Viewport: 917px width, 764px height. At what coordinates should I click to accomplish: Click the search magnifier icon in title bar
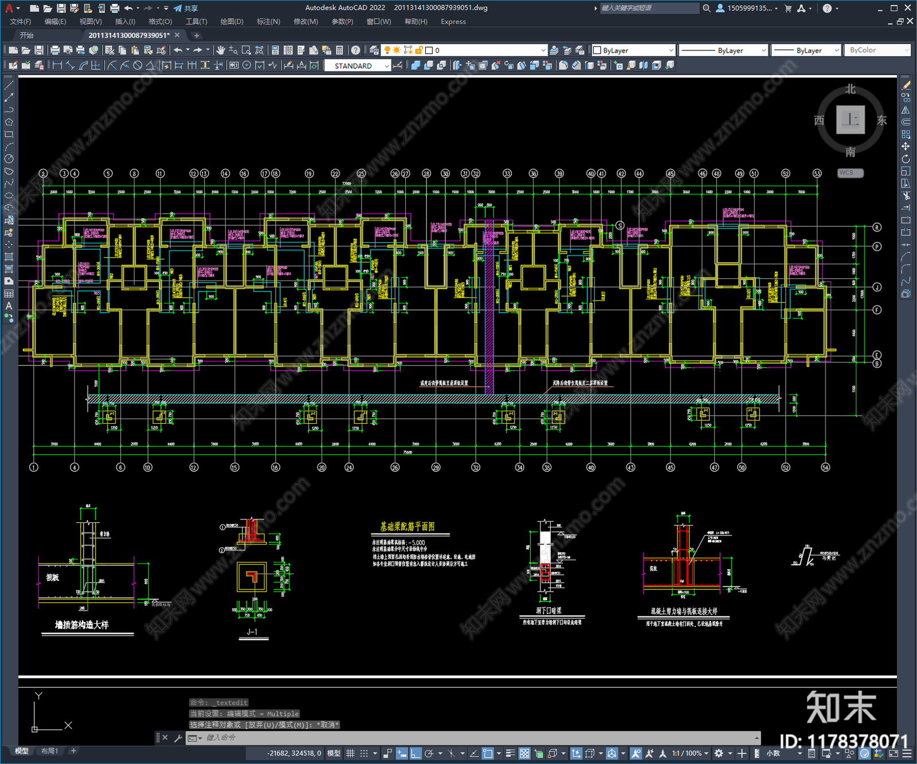click(707, 8)
